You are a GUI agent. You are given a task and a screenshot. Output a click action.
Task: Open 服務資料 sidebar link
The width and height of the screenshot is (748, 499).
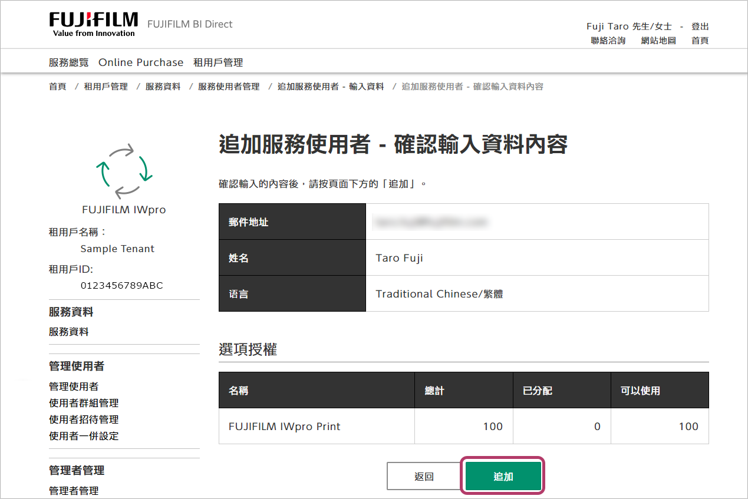click(68, 332)
